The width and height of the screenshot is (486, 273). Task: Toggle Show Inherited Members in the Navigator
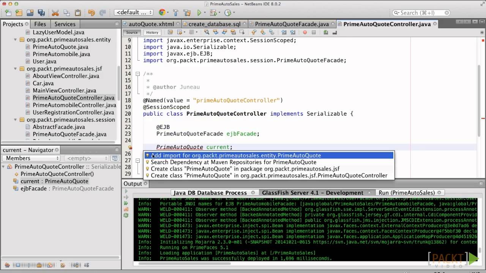(7, 265)
